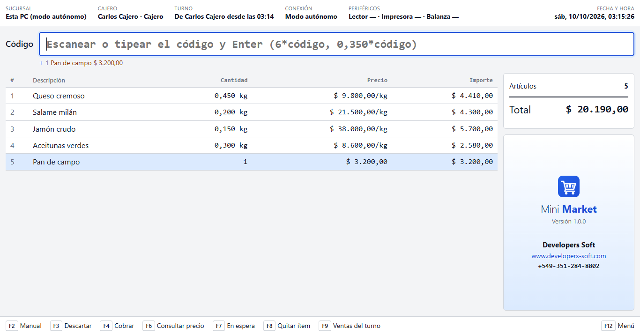This screenshot has height=335, width=640.
Task: Click the shift info De Carlos Cajero
Action: point(224,16)
